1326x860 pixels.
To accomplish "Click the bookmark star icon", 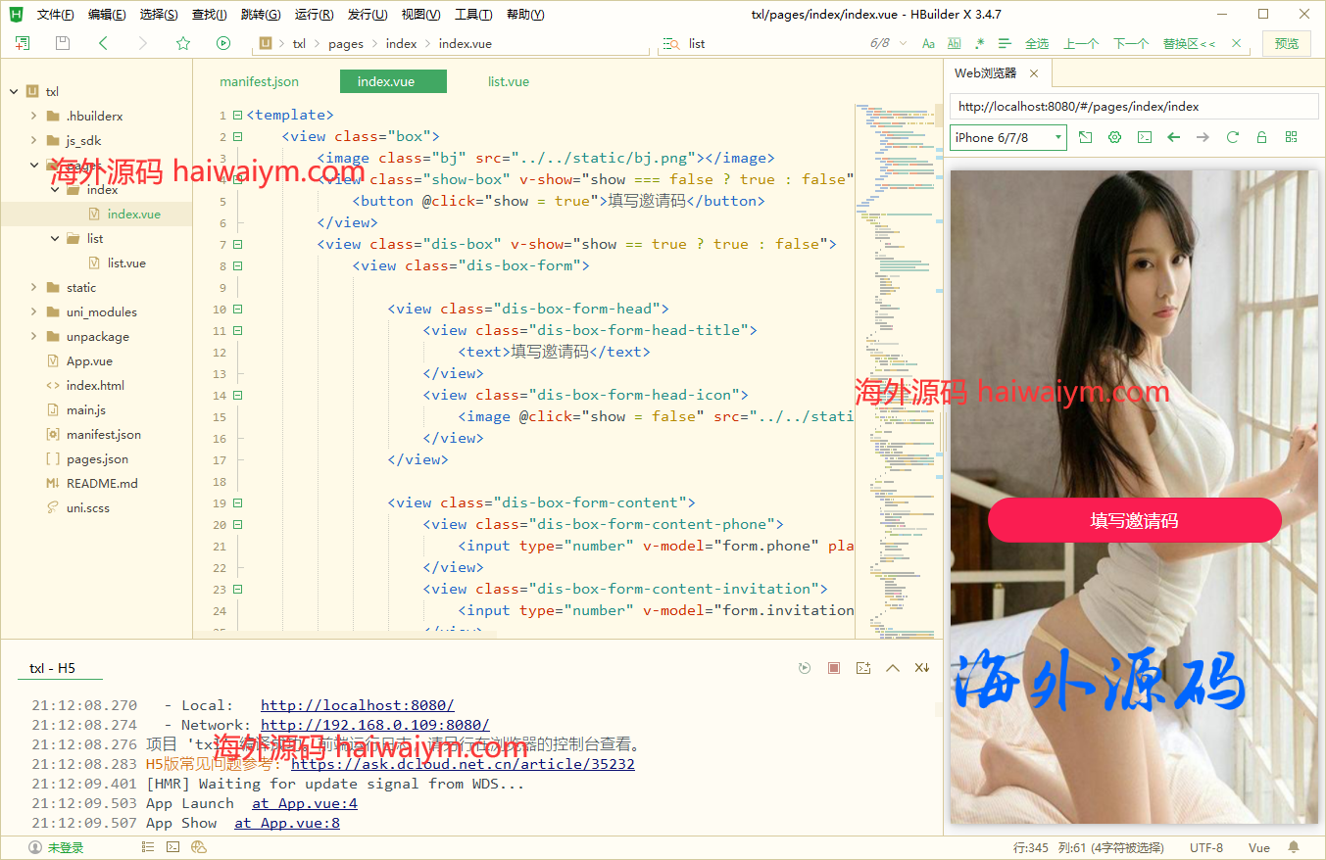I will point(183,43).
